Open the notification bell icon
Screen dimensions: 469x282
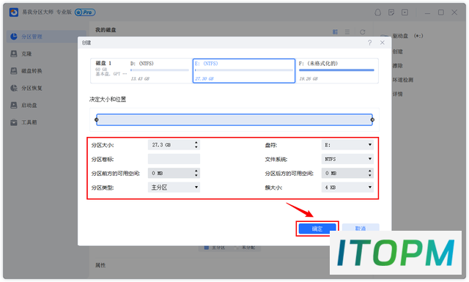(378, 12)
